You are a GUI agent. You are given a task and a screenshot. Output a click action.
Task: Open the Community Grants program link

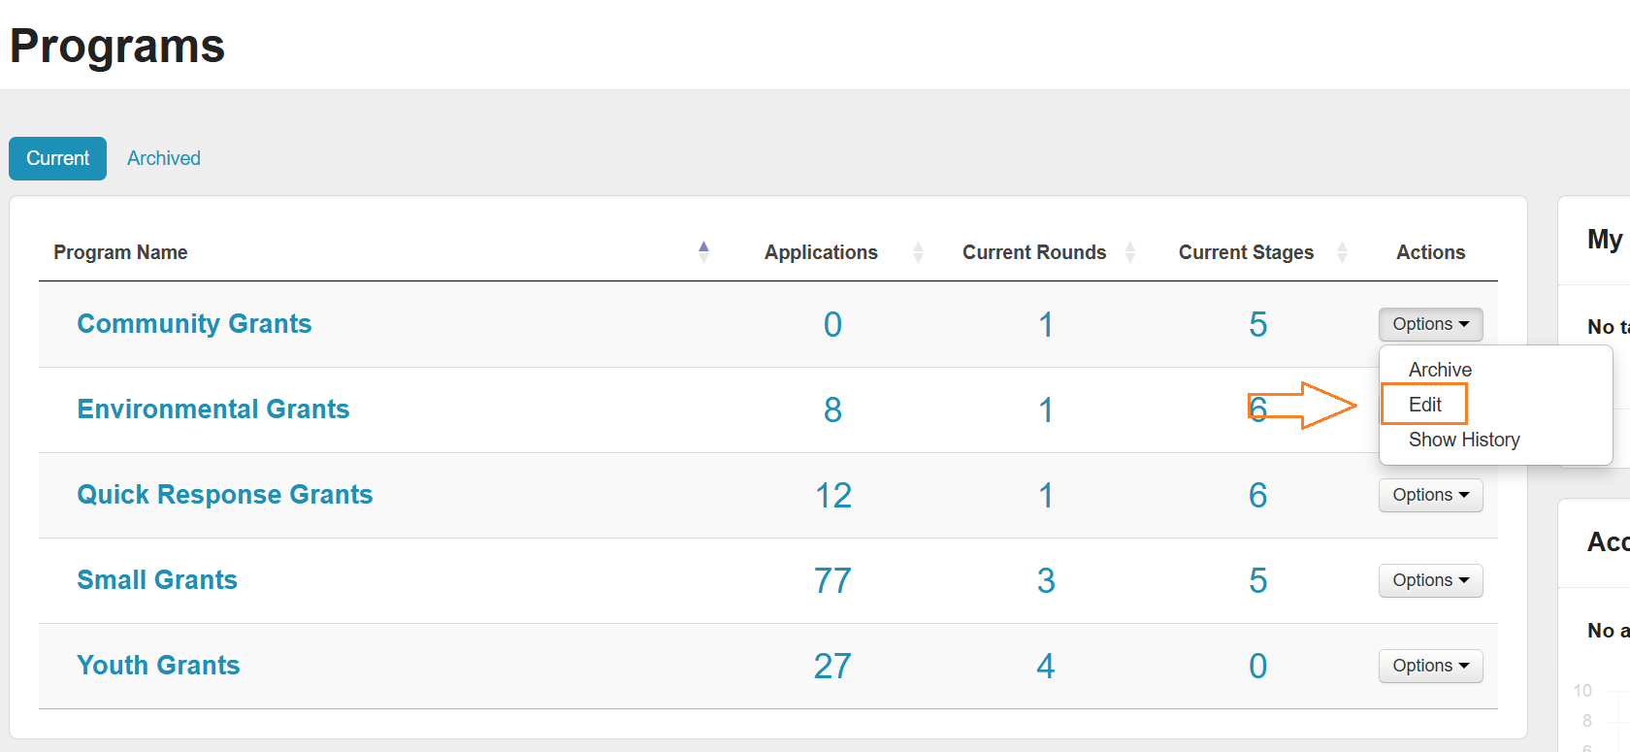[194, 324]
